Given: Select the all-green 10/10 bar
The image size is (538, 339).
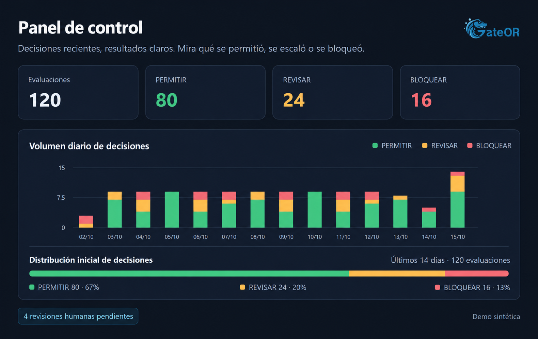Looking at the screenshot, I should pyautogui.click(x=315, y=210).
